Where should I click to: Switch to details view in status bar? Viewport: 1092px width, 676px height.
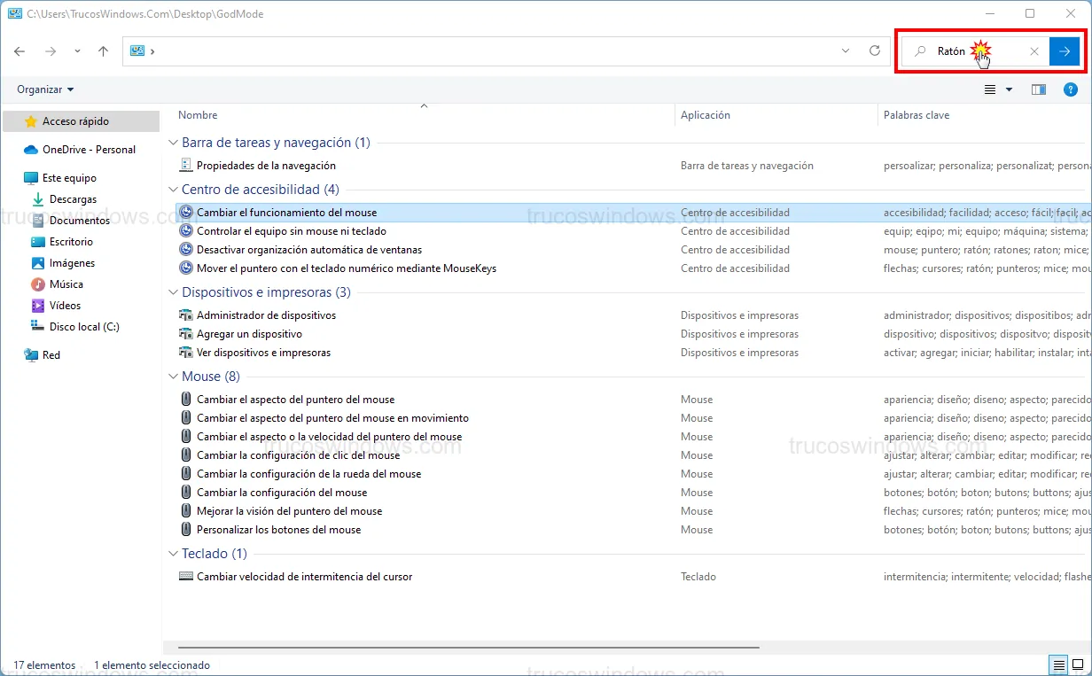(x=1057, y=664)
